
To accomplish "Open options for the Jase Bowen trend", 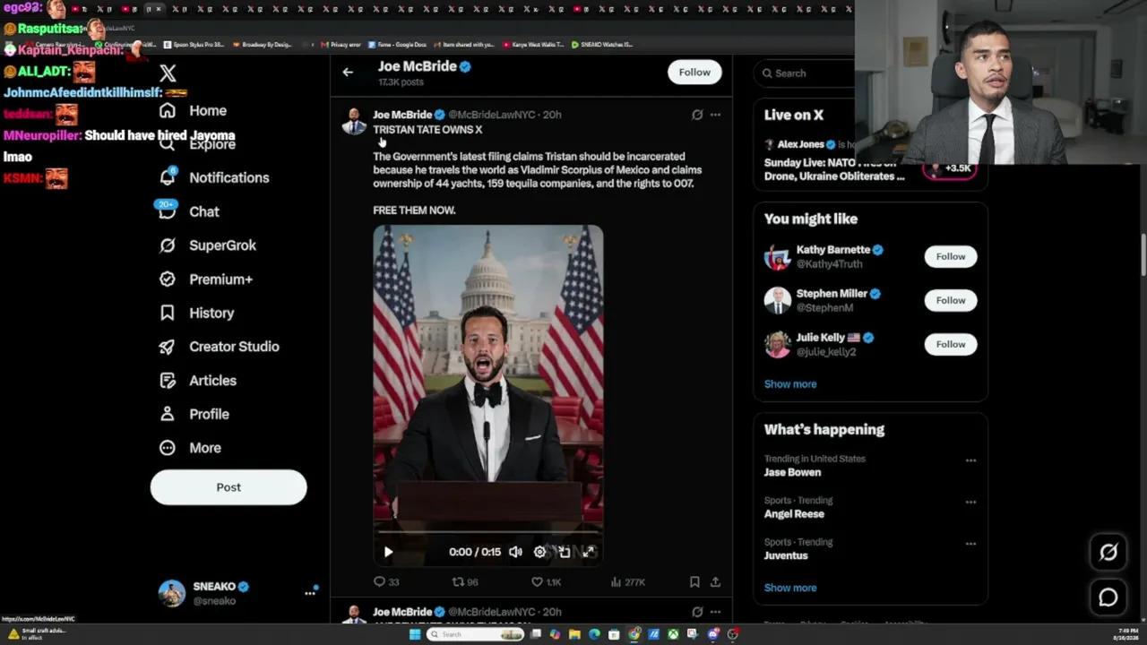I will (x=970, y=460).
